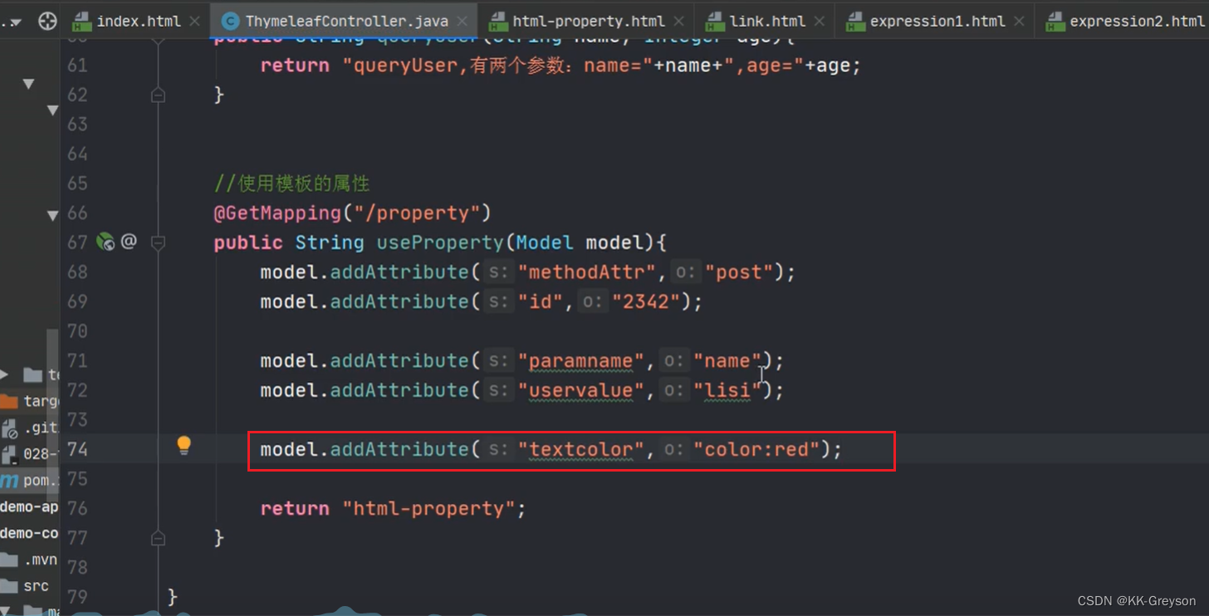This screenshot has width=1209, height=616.
Task: Click the "post" string on line 68
Action: [739, 272]
